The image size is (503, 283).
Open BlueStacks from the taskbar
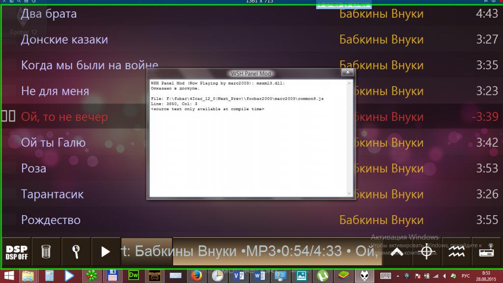[x=343, y=276]
